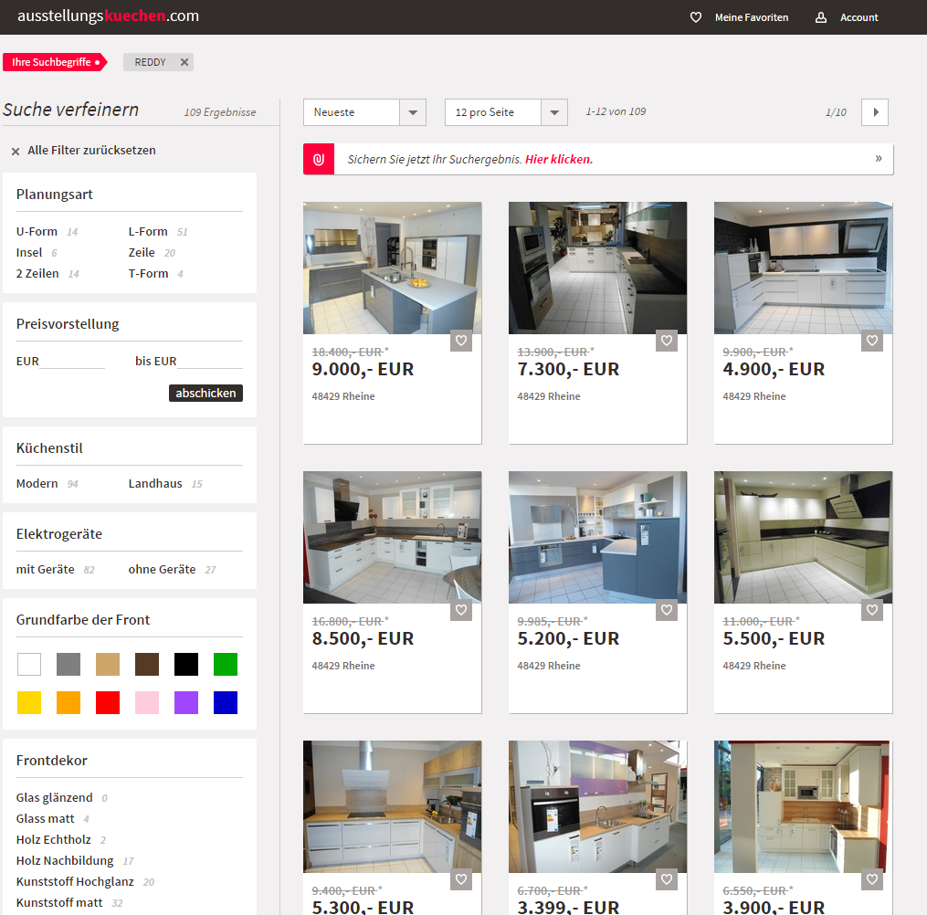Filter kitchens mit Geräte

[x=45, y=569]
